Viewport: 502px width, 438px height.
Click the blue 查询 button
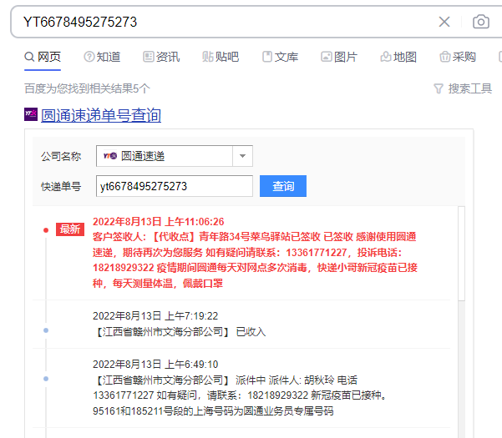tap(283, 186)
